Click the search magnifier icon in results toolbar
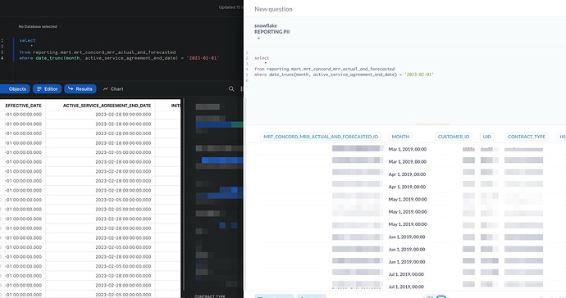The height and width of the screenshot is (298, 566). [231, 88]
